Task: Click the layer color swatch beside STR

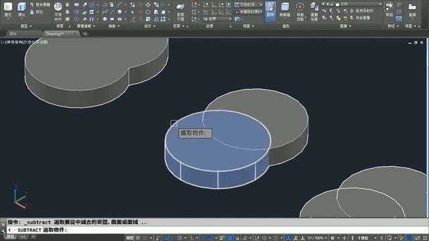Action: pyautogui.click(x=337, y=5)
